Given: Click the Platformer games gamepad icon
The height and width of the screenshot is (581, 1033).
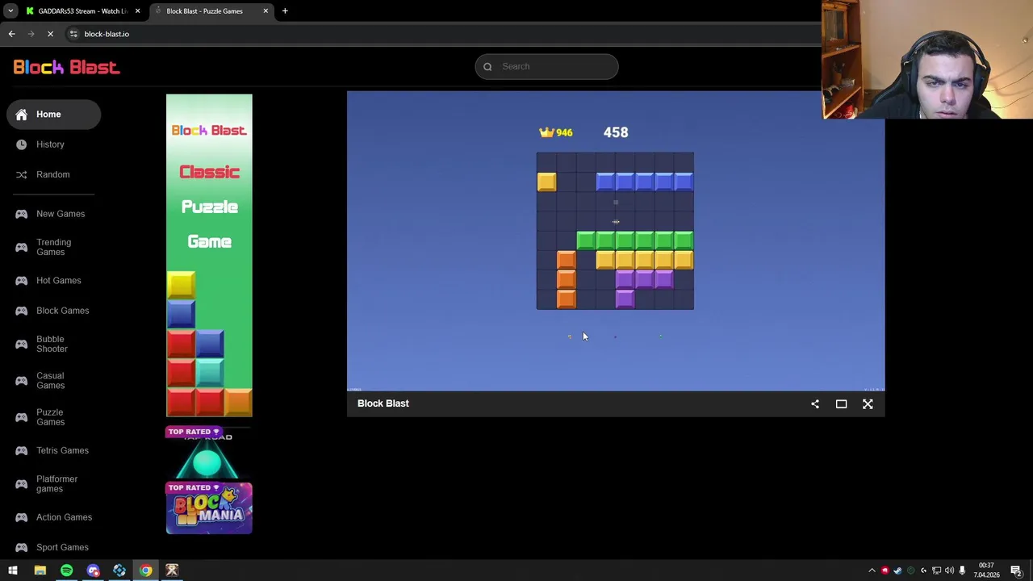Looking at the screenshot, I should (21, 484).
